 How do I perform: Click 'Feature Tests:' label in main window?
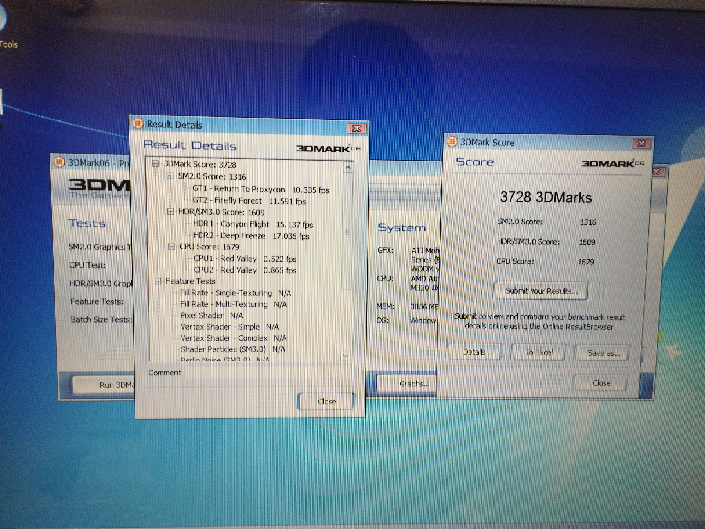[x=97, y=301]
